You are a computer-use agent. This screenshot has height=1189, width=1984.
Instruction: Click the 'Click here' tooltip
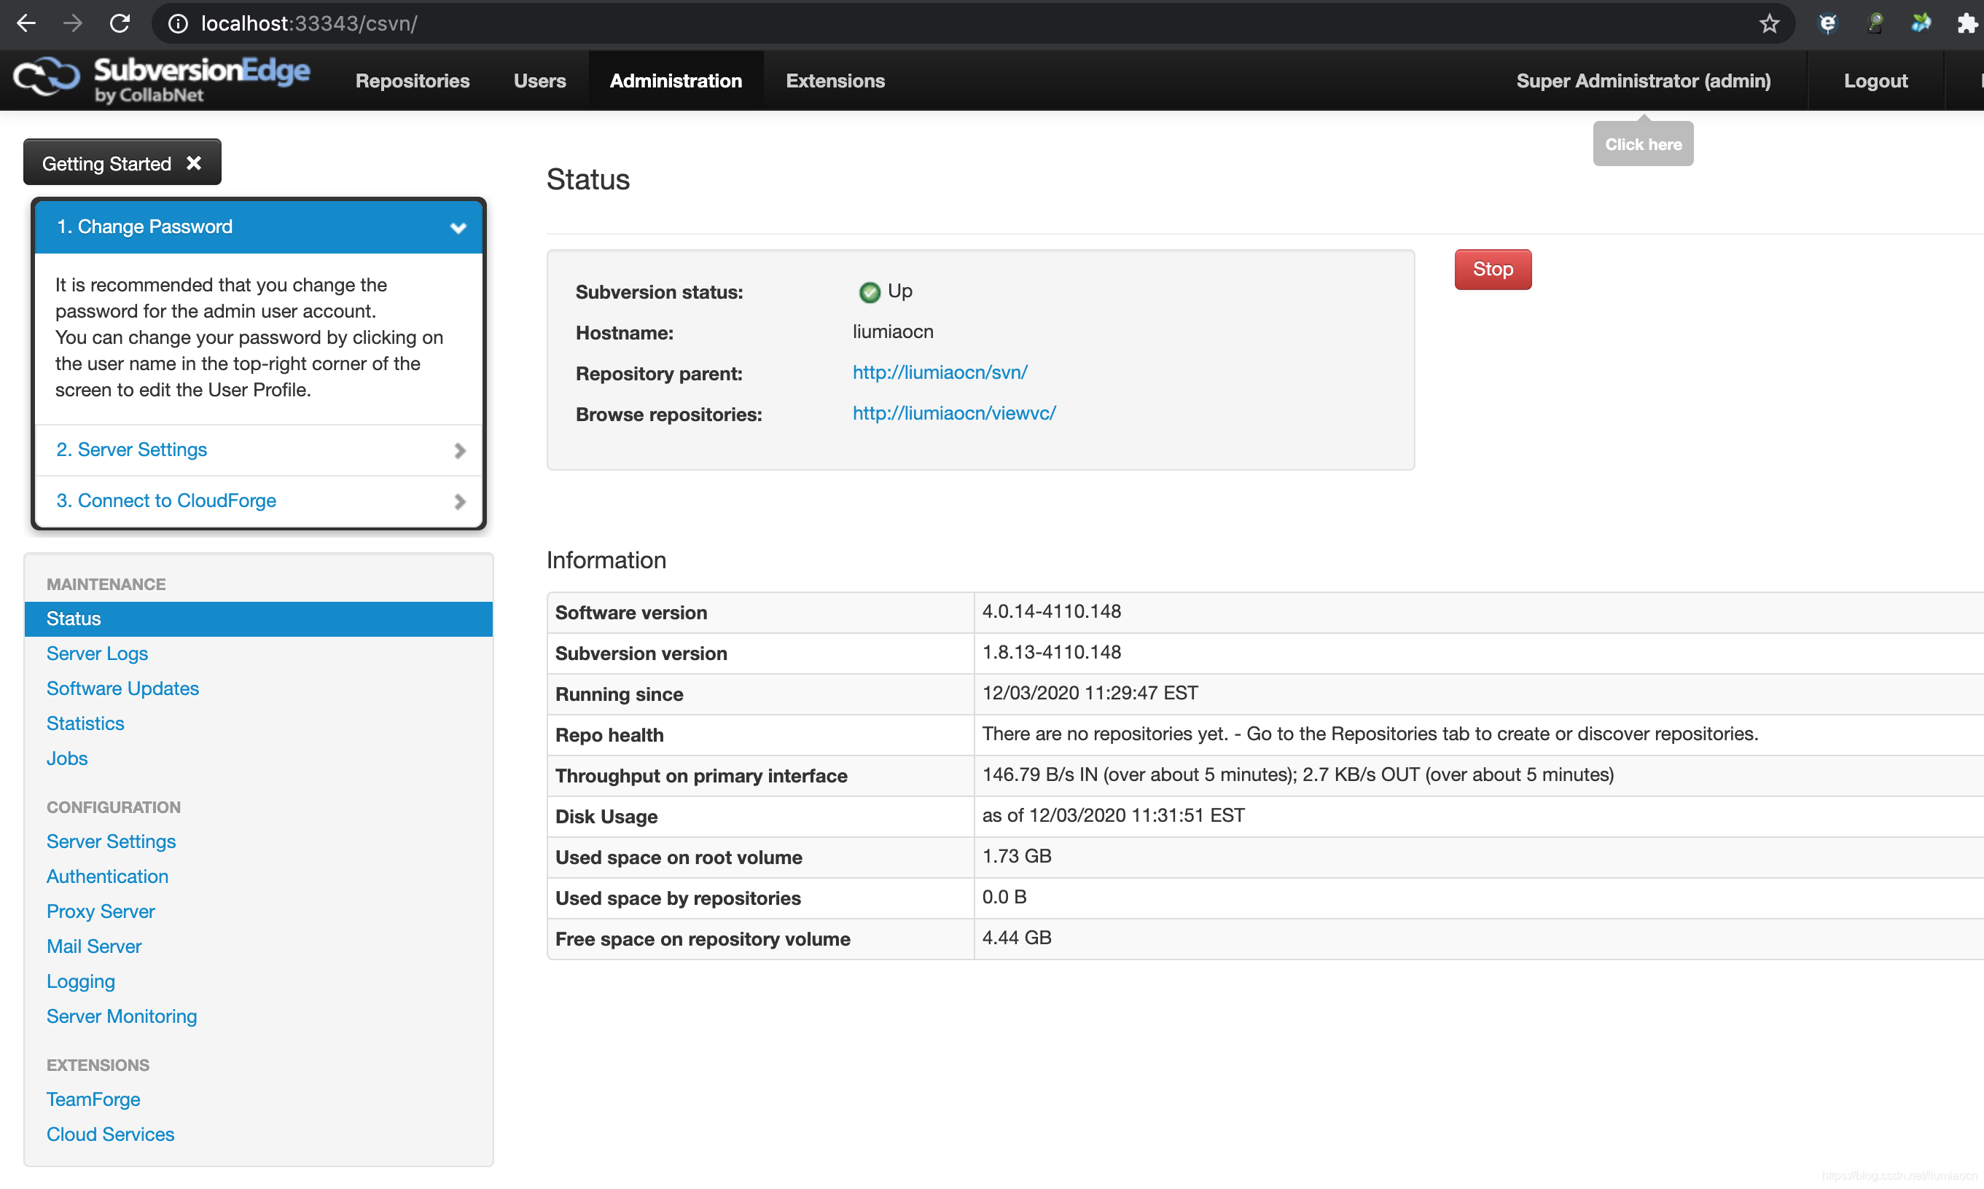pos(1642,144)
